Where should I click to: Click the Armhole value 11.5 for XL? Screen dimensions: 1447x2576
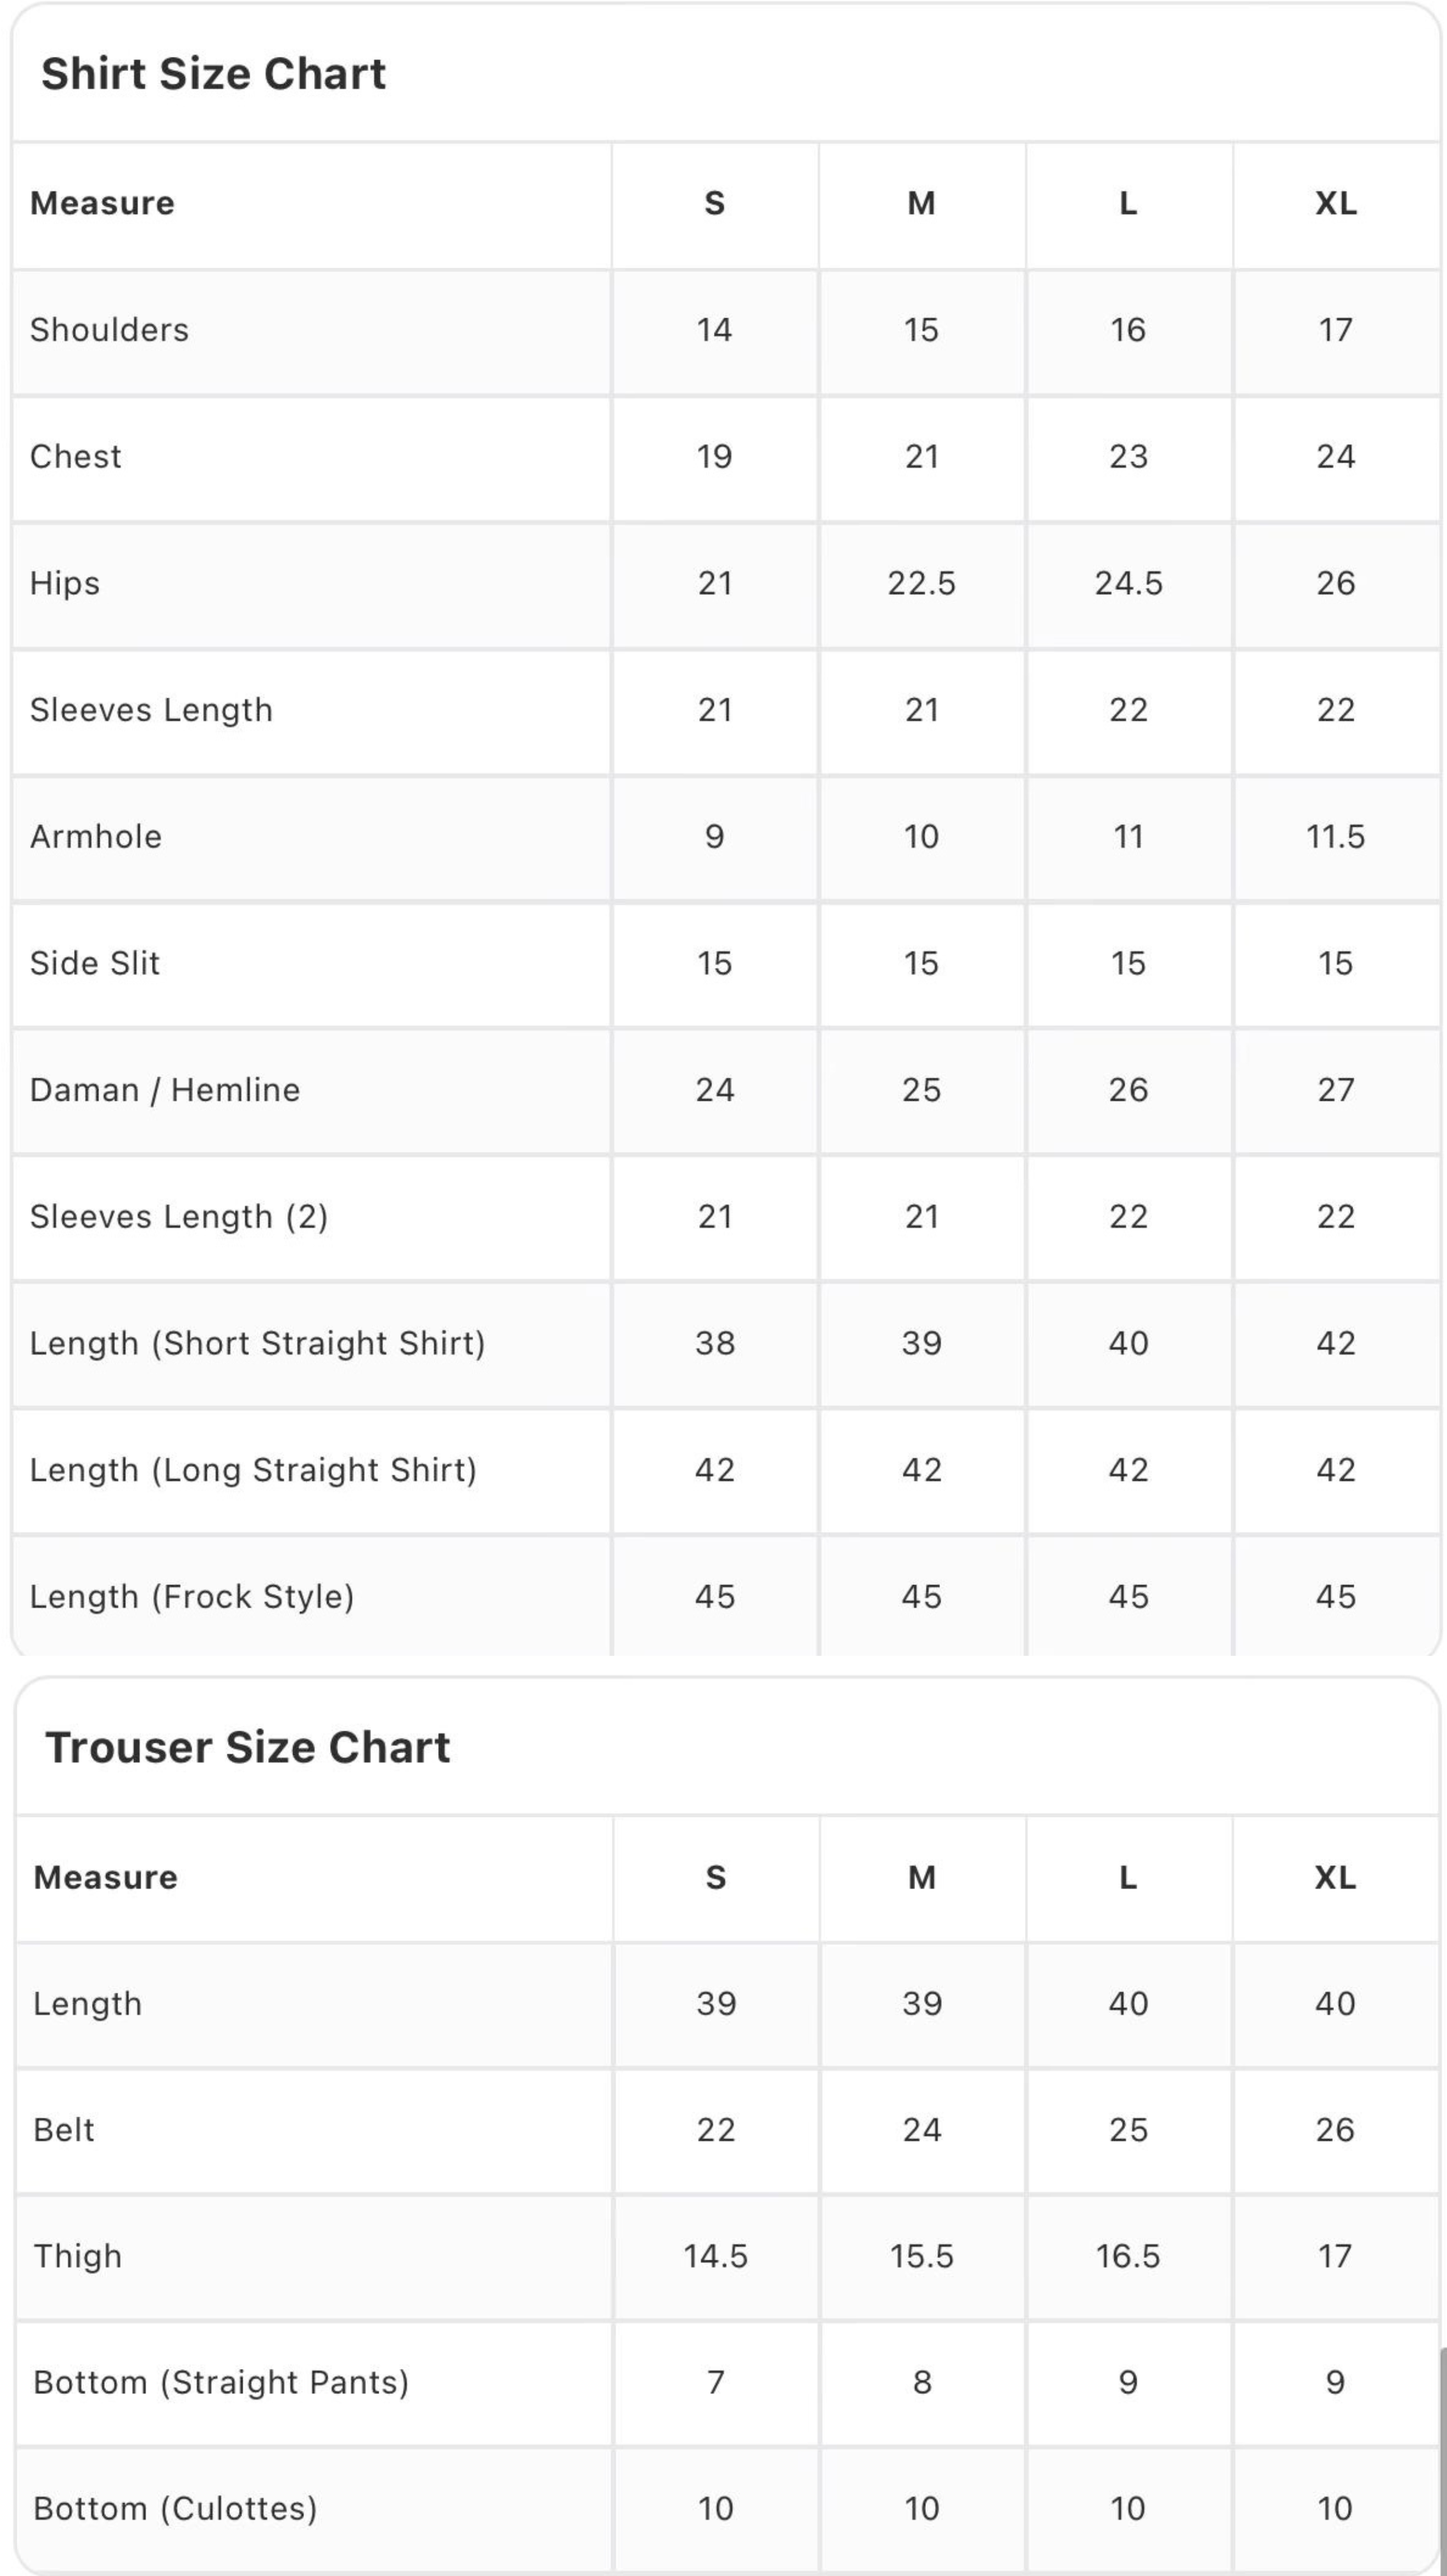(1335, 836)
